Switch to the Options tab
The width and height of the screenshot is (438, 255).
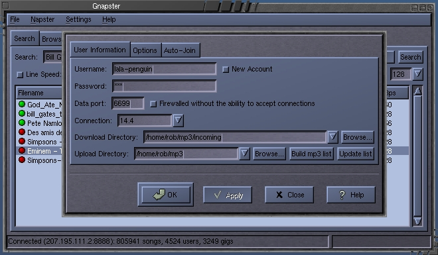pos(145,50)
